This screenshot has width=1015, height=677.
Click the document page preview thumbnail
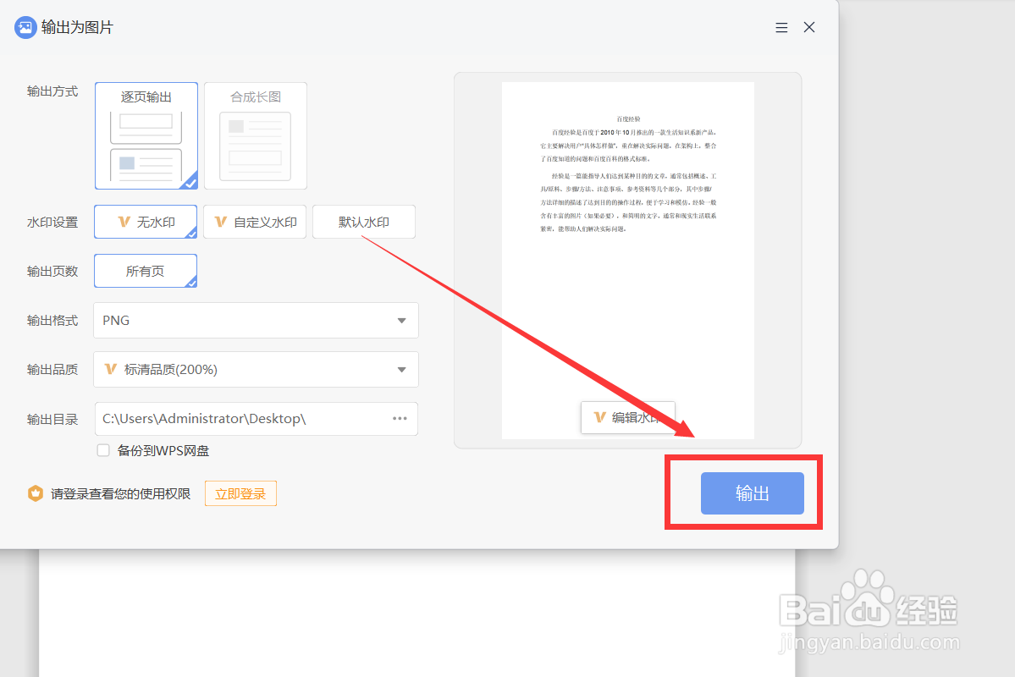click(628, 260)
